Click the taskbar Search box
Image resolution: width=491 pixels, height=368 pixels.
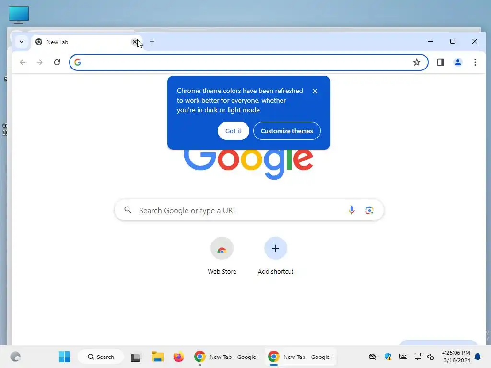tap(101, 356)
